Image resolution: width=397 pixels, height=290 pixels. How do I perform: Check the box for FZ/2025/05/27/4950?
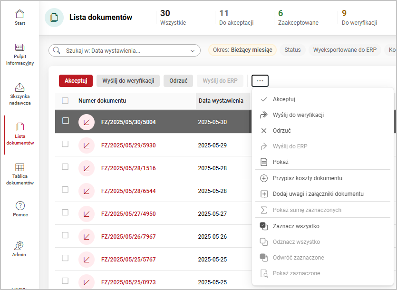point(65,212)
